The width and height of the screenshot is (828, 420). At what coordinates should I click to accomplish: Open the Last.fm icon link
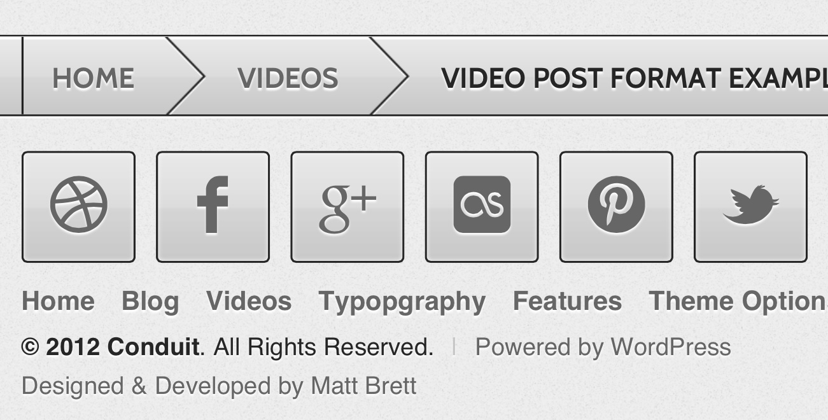coord(482,207)
